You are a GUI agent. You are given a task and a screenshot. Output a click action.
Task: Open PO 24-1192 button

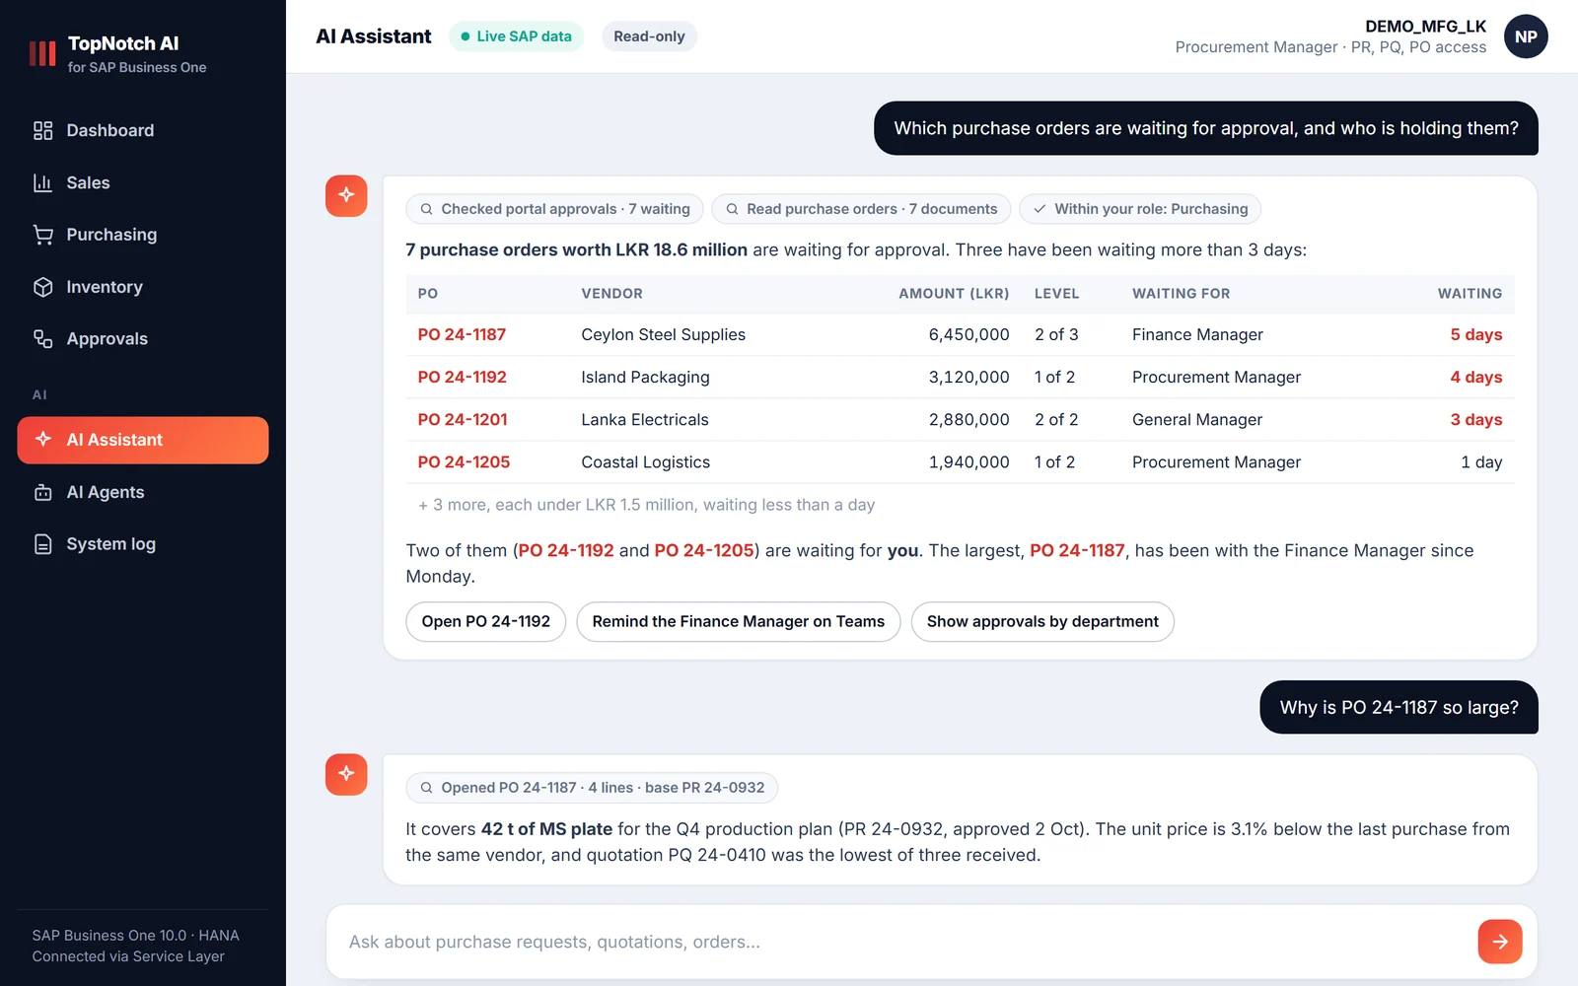pyautogui.click(x=486, y=622)
